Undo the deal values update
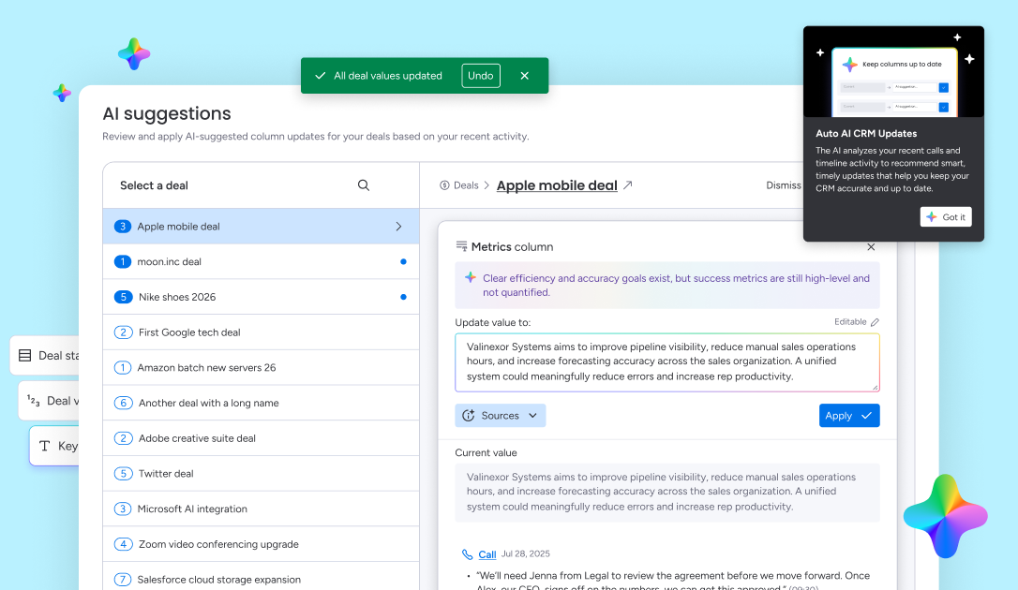This screenshot has width=1018, height=590. tap(481, 76)
